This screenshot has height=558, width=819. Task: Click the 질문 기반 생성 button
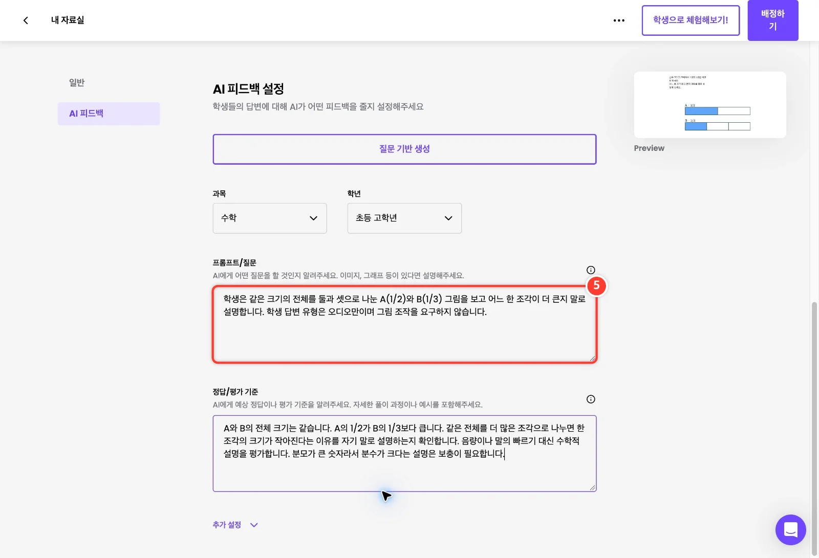404,149
